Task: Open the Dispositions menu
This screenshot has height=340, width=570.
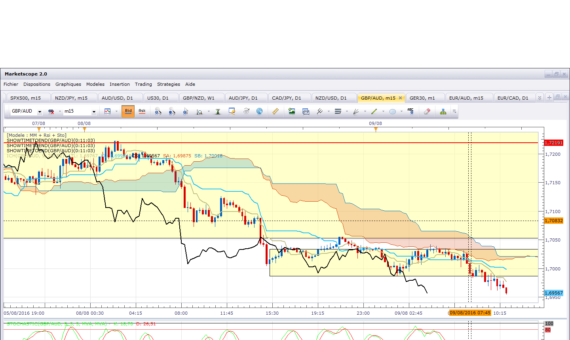Action: coord(37,84)
